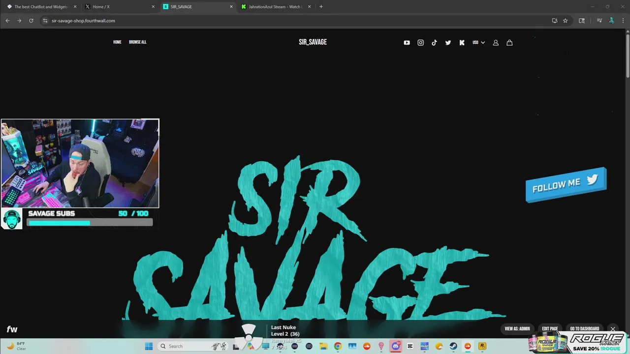Open Steam from the taskbar
The image size is (630, 354).
(453, 346)
